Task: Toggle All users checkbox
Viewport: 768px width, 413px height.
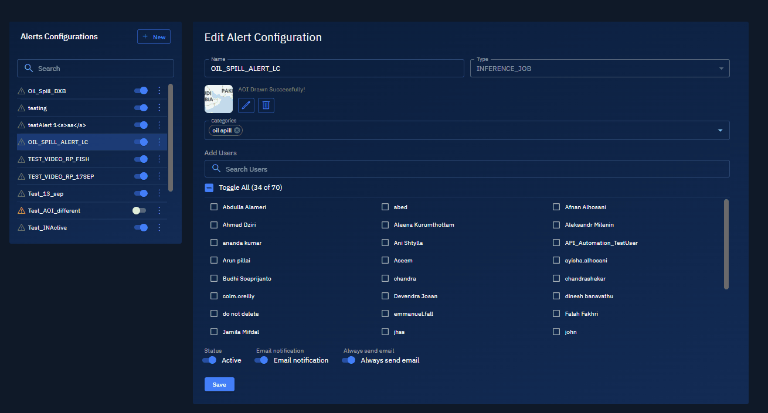Action: coord(209,187)
